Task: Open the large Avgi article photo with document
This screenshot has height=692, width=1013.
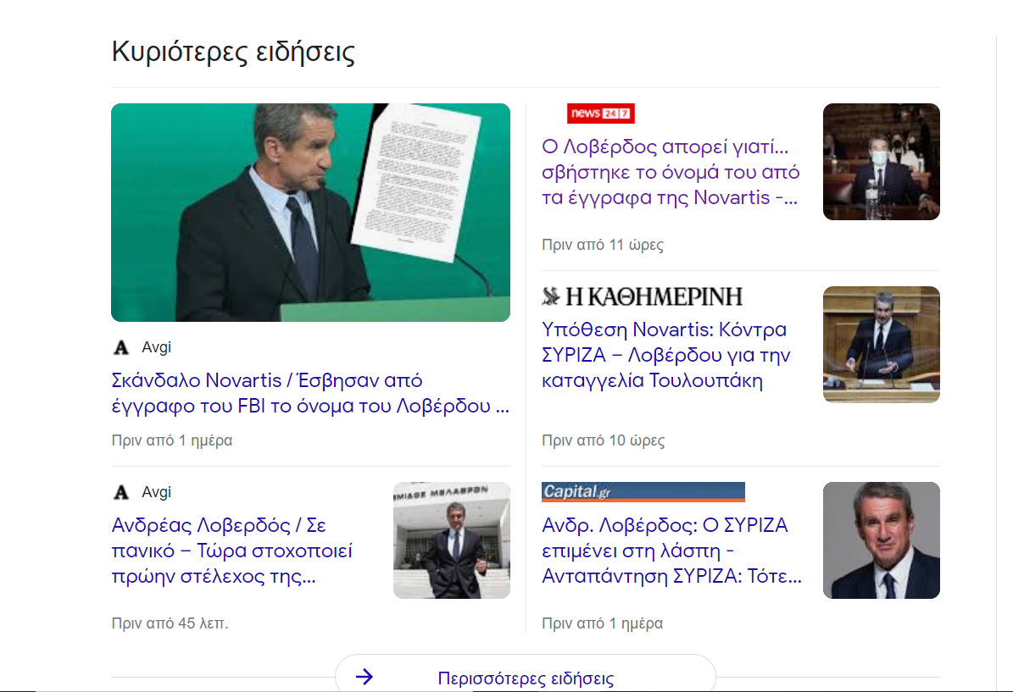Action: [311, 213]
